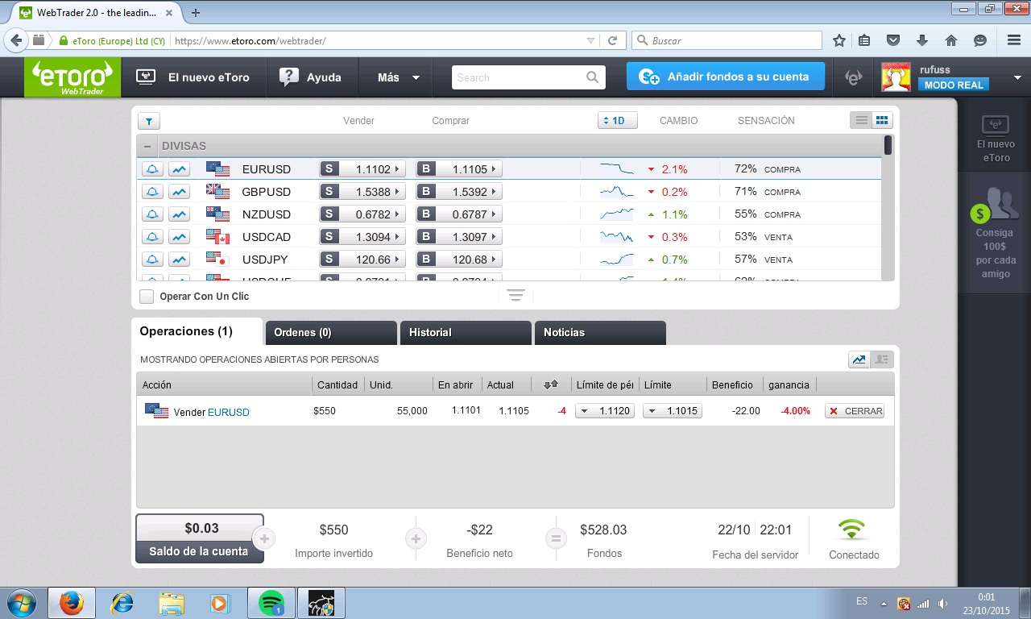This screenshot has height=619, width=1031.
Task: Expand the instruments list handle
Action: pos(515,296)
